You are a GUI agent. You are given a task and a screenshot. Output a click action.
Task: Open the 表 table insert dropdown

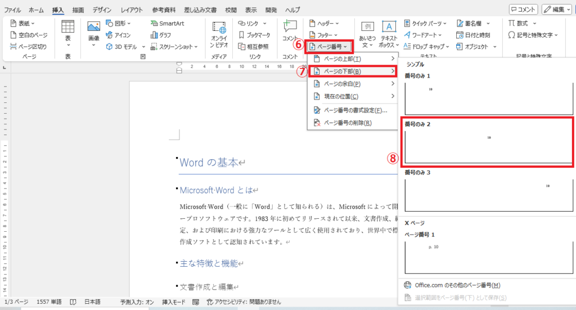68,34
